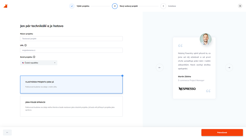The height and width of the screenshot is (138, 246).
Task: Click the Název projektu input field
Action: pos(71,39)
